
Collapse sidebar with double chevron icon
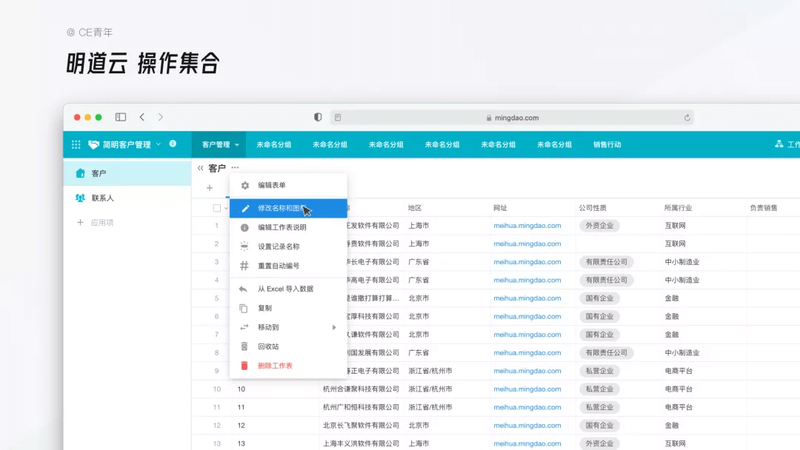[201, 168]
